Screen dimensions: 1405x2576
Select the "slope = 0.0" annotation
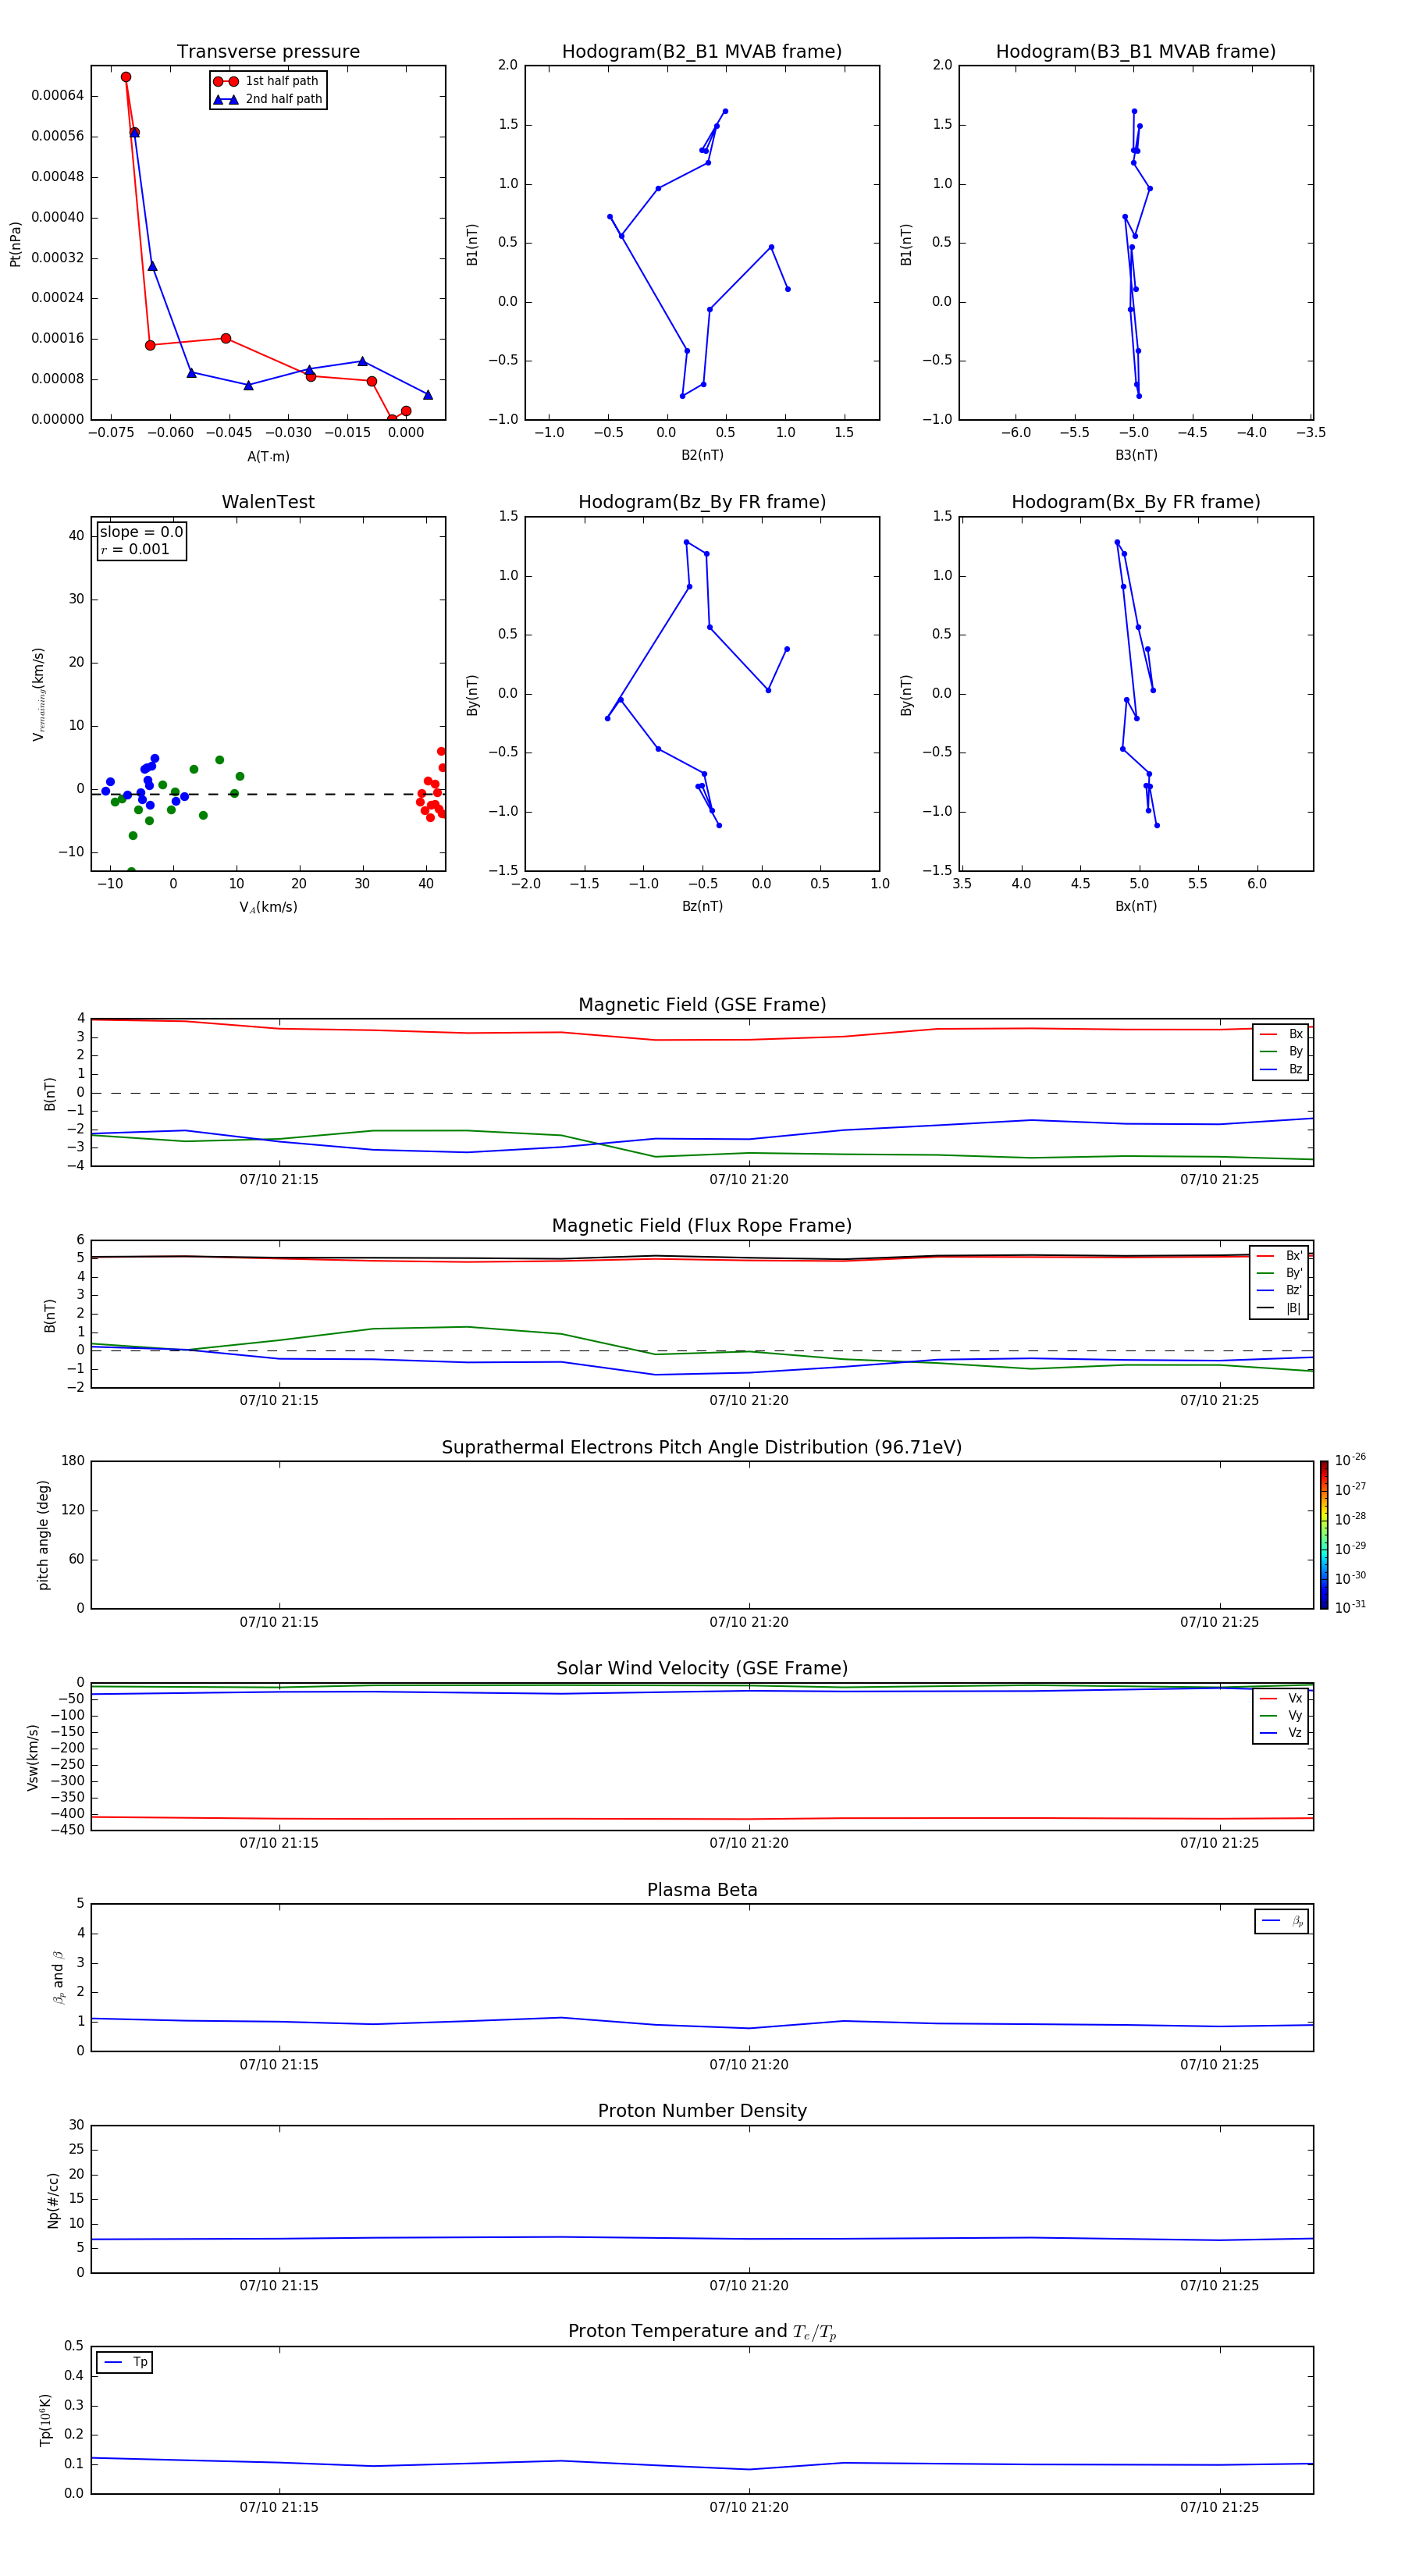pyautogui.click(x=141, y=532)
